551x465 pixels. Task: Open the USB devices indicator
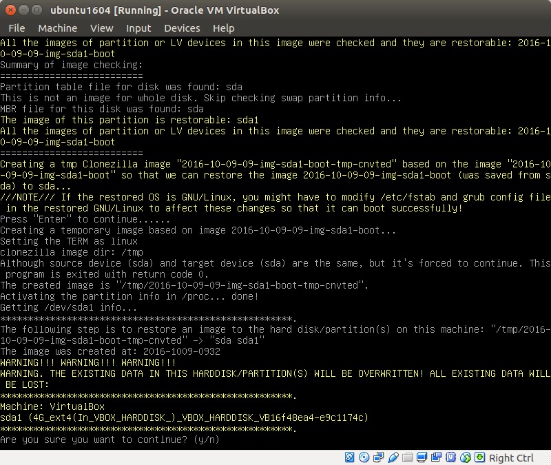coord(393,457)
